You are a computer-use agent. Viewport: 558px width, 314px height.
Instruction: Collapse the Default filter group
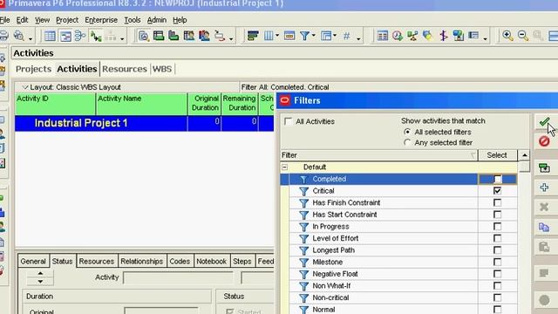285,167
